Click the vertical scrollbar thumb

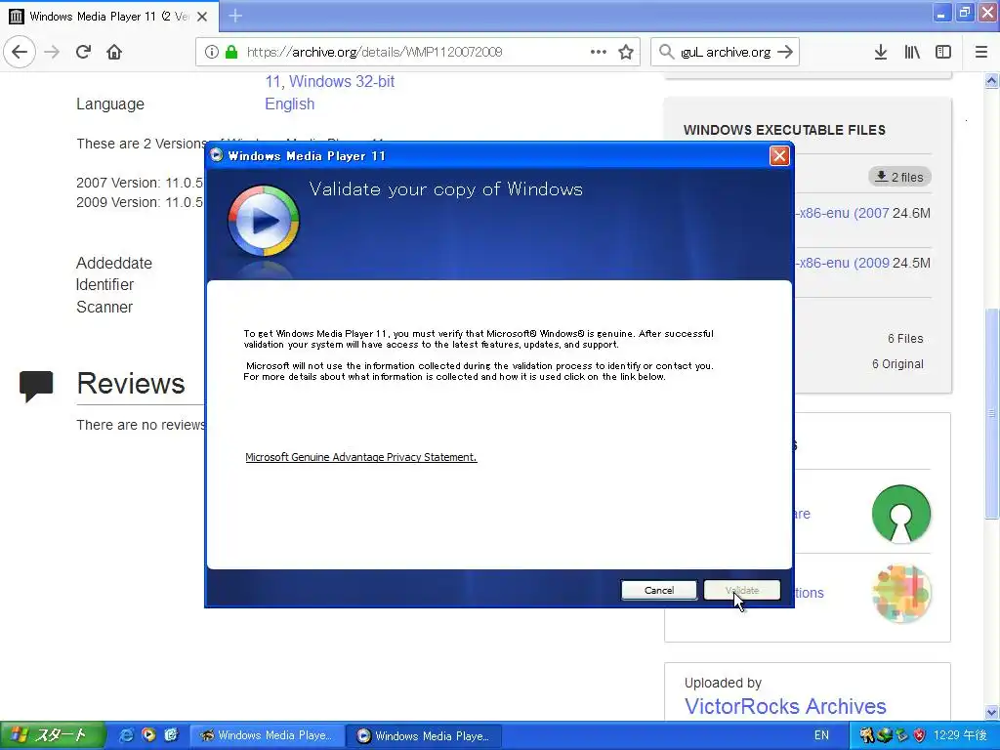991,413
